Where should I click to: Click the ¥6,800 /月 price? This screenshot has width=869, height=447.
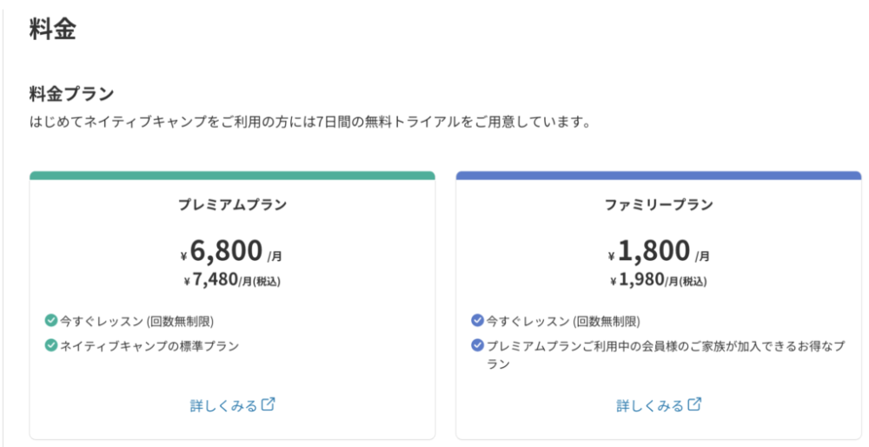[x=231, y=251]
